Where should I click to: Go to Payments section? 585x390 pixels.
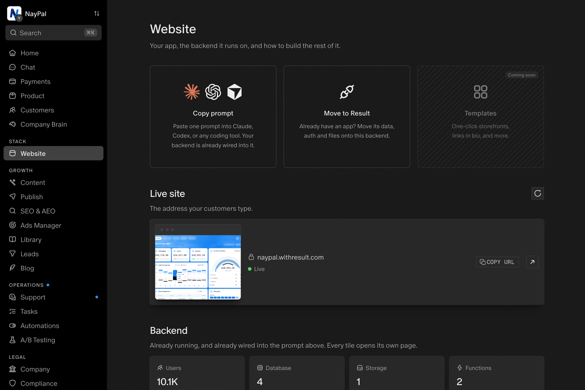(53, 82)
